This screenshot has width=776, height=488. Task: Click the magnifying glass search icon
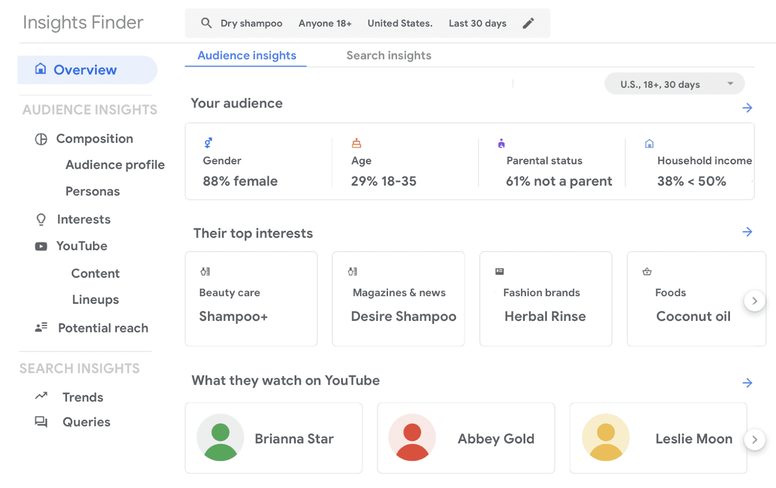pyautogui.click(x=206, y=23)
